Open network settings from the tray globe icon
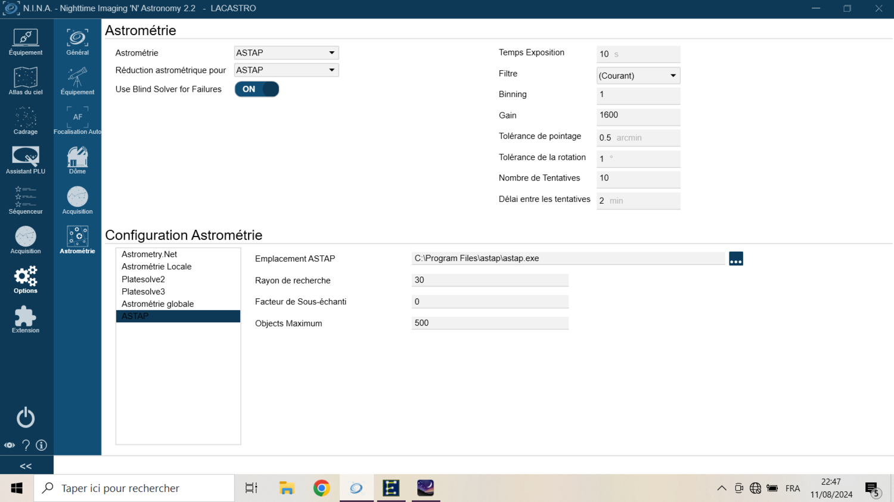Screen dimensions: 894x502 tap(756, 488)
